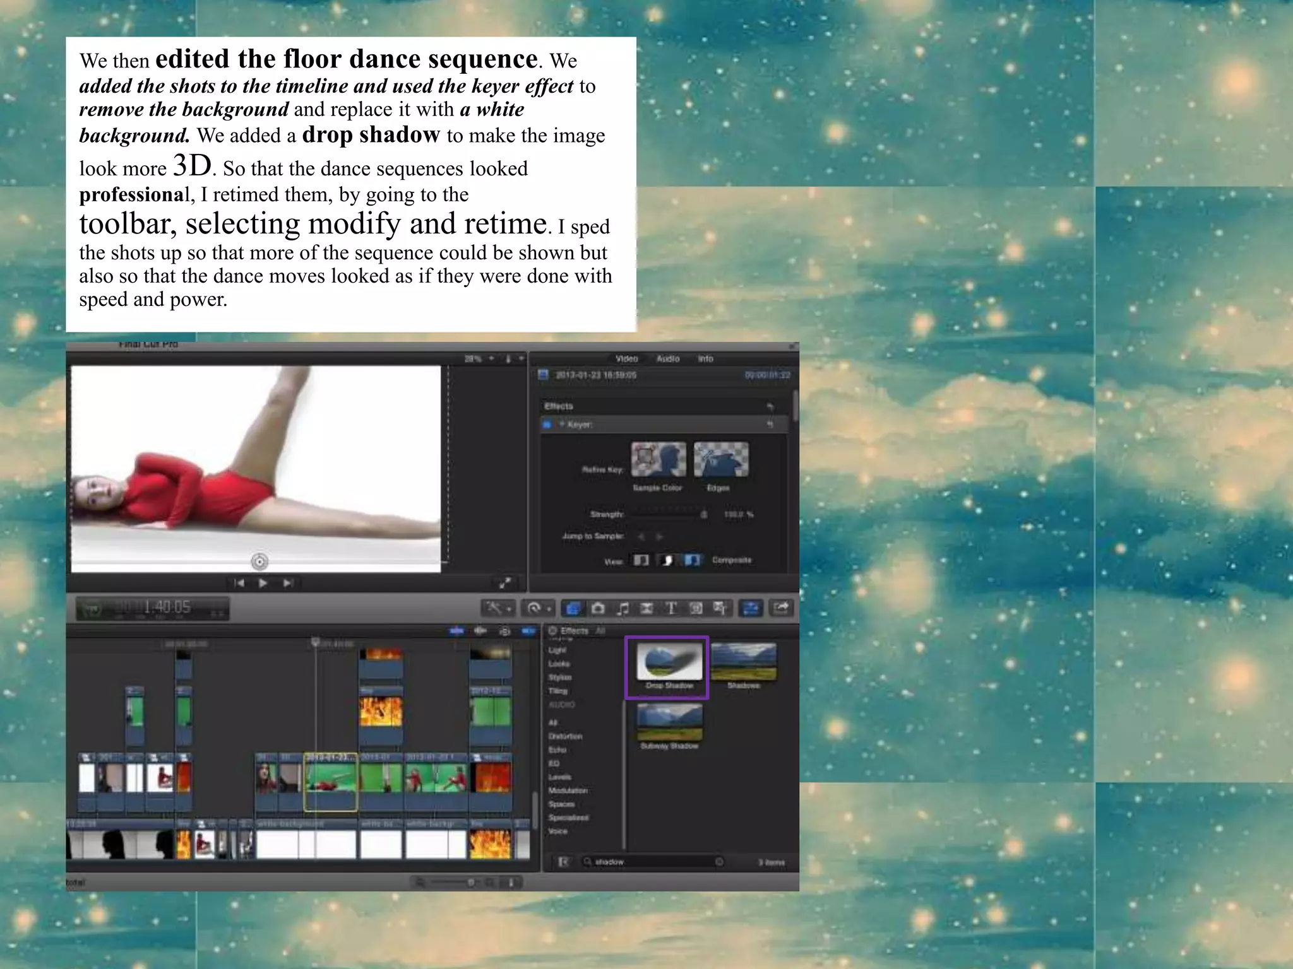Open the Titles browser T icon
Viewport: 1293px width, 969px height.
671,608
